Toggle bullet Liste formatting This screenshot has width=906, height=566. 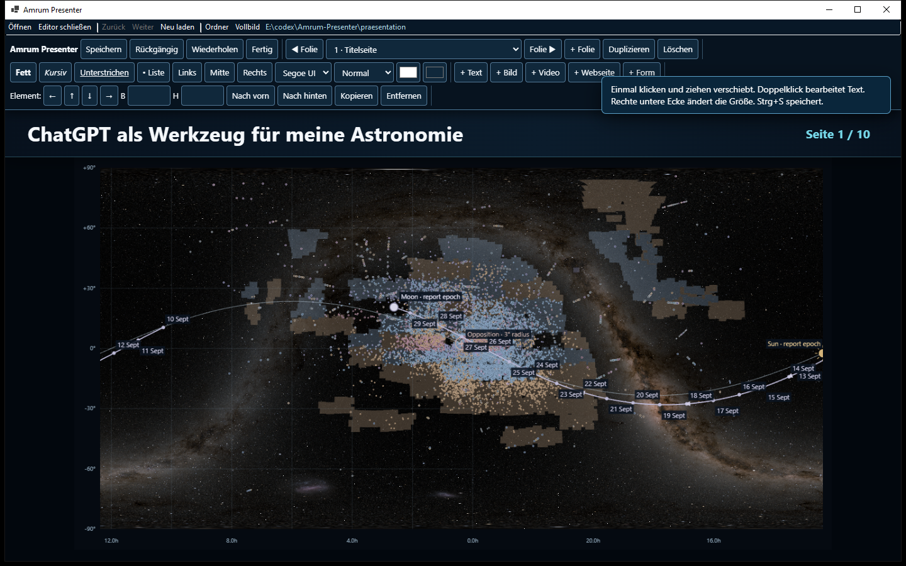pyautogui.click(x=154, y=73)
